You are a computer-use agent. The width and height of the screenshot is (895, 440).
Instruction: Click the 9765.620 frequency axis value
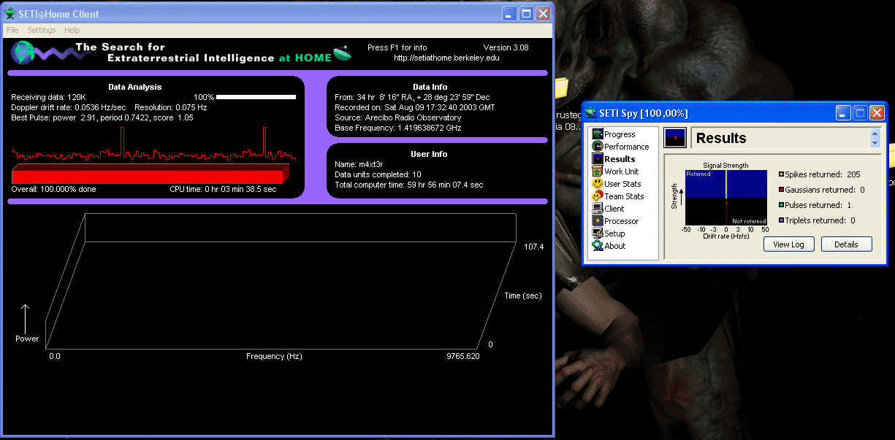[x=463, y=356]
